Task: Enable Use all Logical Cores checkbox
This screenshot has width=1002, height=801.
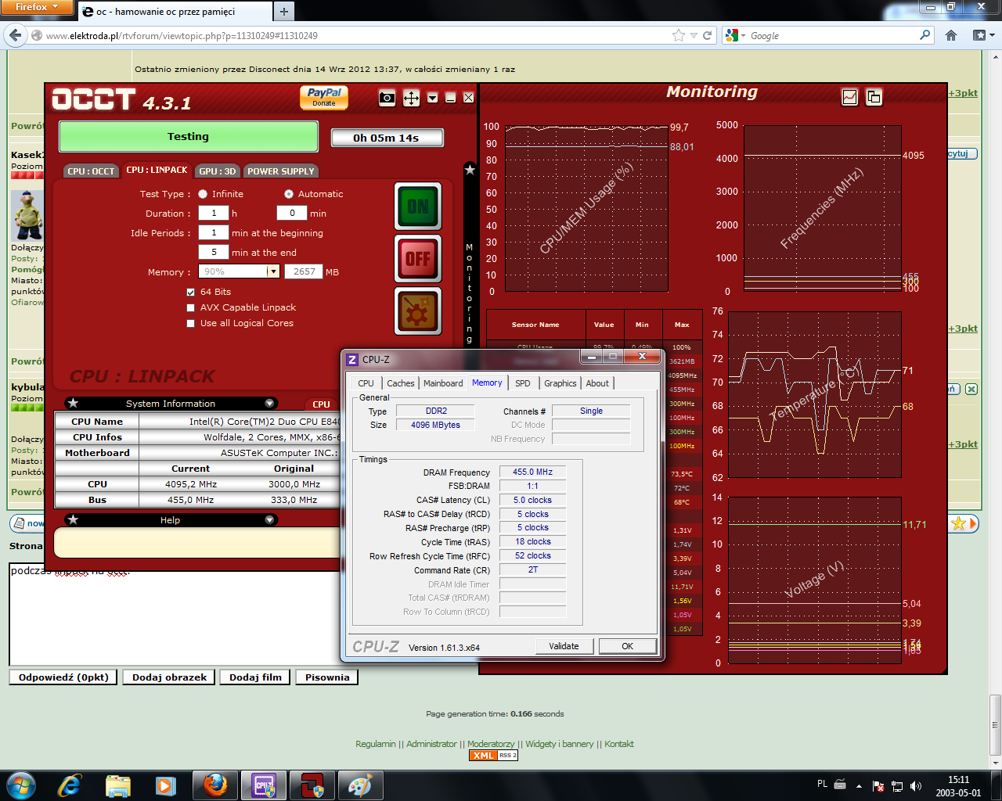Action: 190,323
